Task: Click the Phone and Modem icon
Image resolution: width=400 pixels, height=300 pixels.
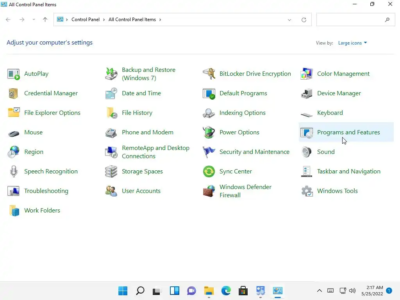Action: (111, 132)
